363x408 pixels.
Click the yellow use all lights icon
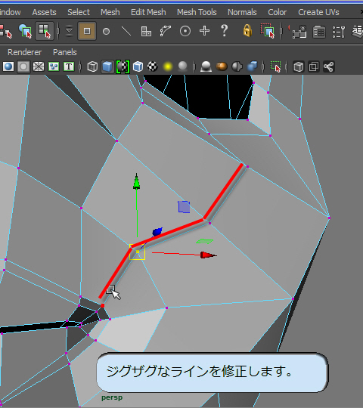point(168,67)
